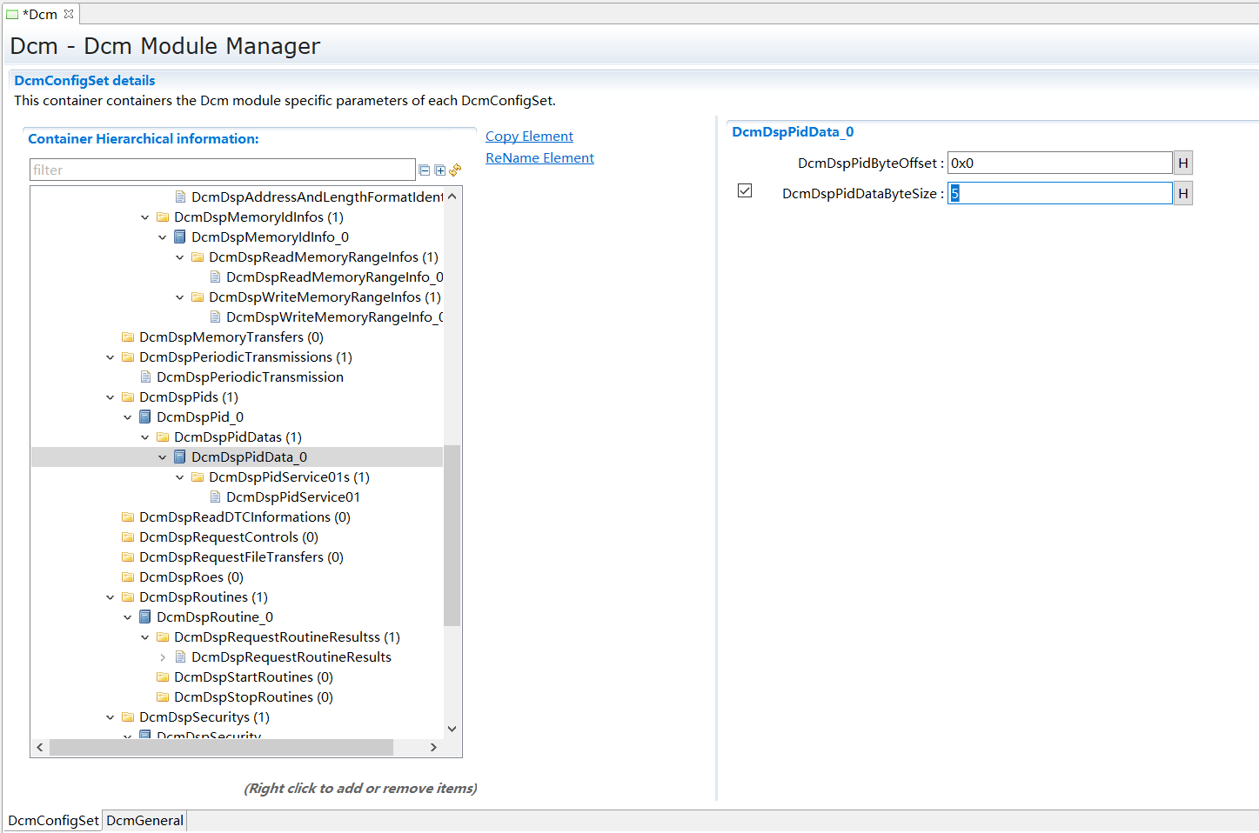The height and width of the screenshot is (833, 1259).
Task: Switch to the DcmGeneral tab
Action: (x=144, y=821)
